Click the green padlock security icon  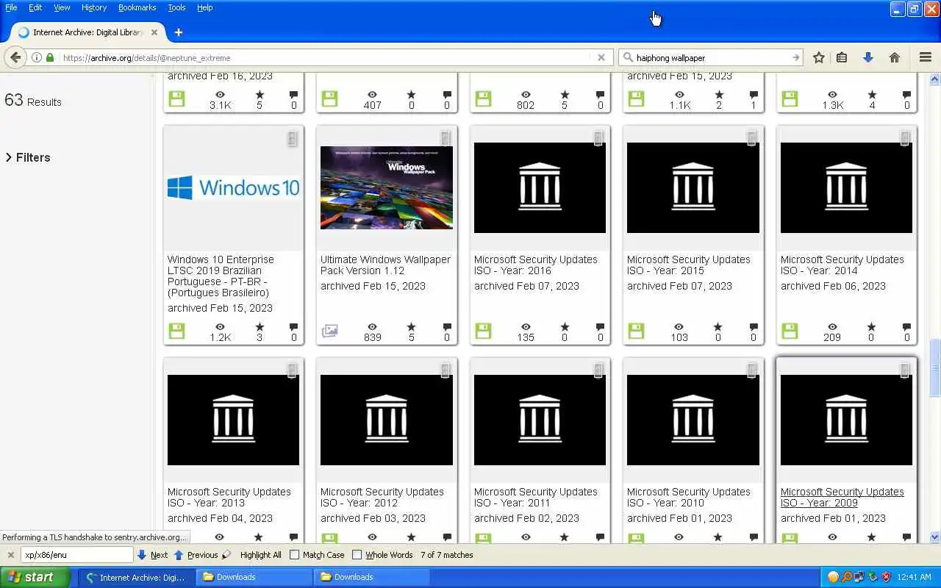pos(50,57)
